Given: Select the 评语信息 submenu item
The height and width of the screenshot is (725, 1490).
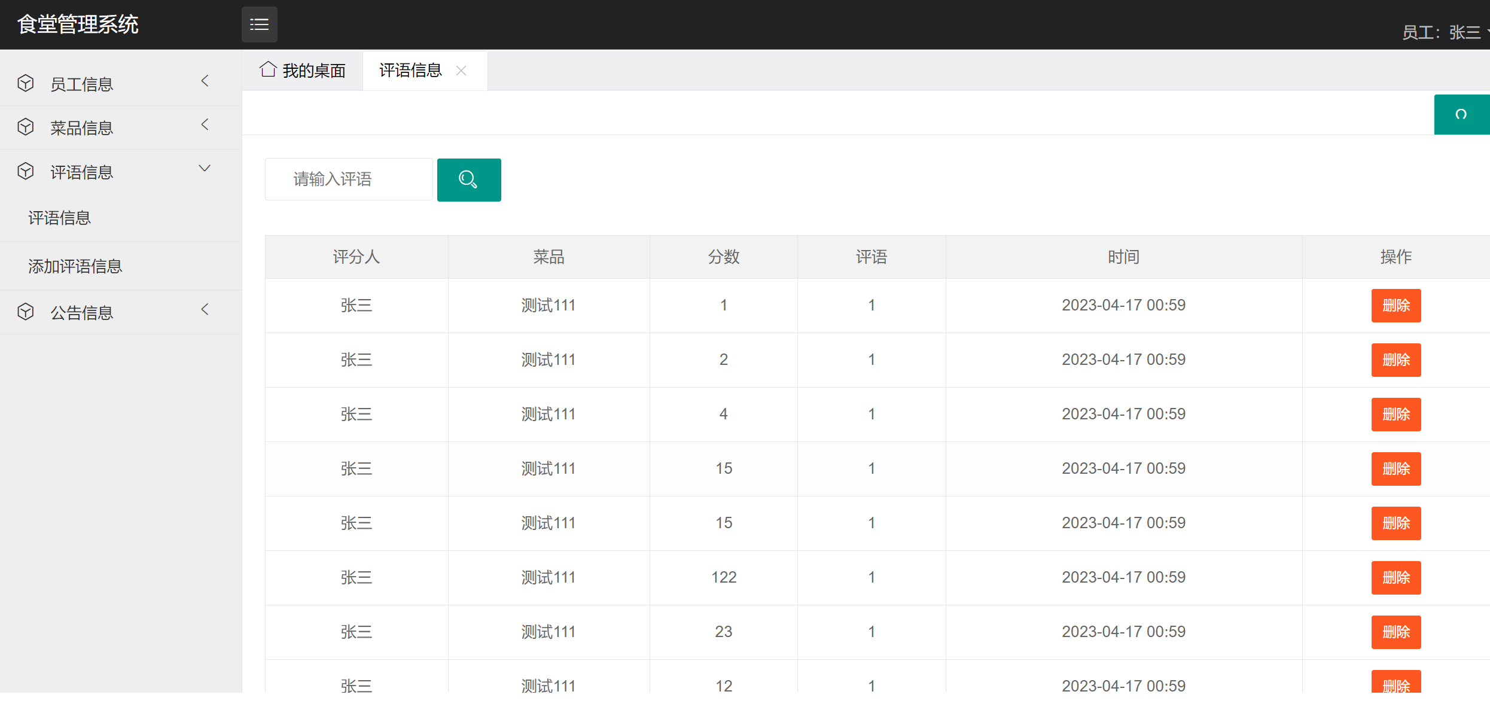Looking at the screenshot, I should tap(60, 218).
